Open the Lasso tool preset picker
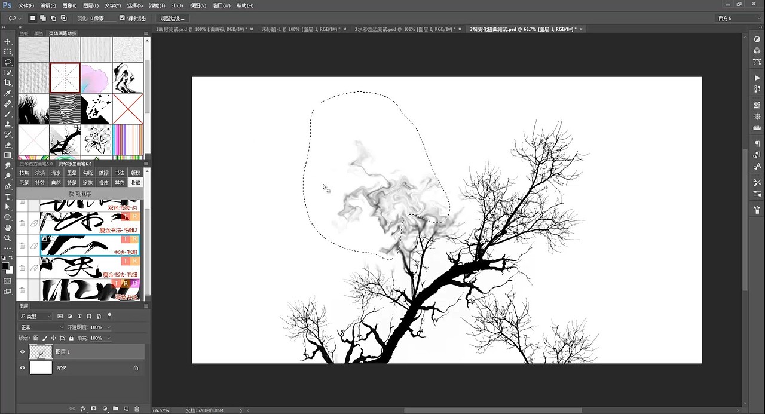 click(15, 18)
